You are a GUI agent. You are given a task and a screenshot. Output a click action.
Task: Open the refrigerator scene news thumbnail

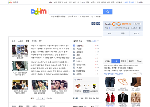[20, 49]
